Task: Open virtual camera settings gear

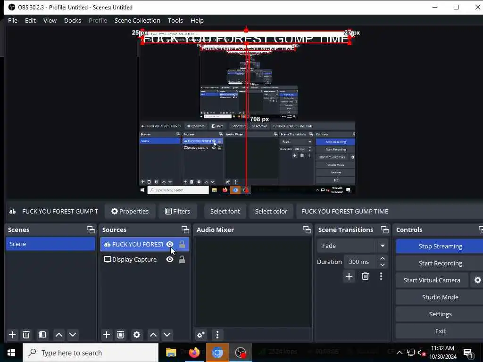Action: point(477,280)
